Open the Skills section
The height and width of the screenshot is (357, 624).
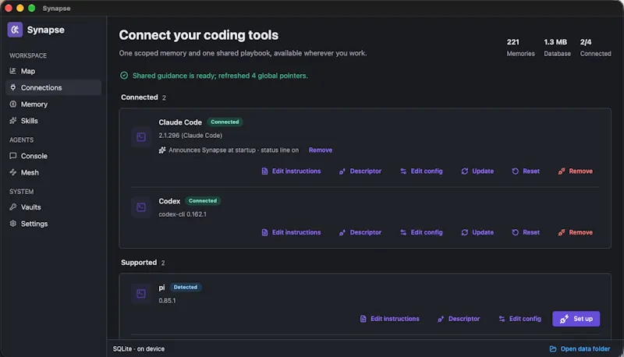tap(53, 121)
